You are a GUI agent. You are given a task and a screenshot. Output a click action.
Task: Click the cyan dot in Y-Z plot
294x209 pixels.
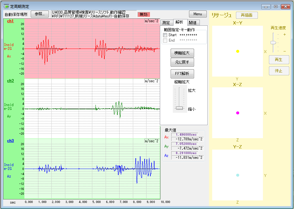click(238, 175)
